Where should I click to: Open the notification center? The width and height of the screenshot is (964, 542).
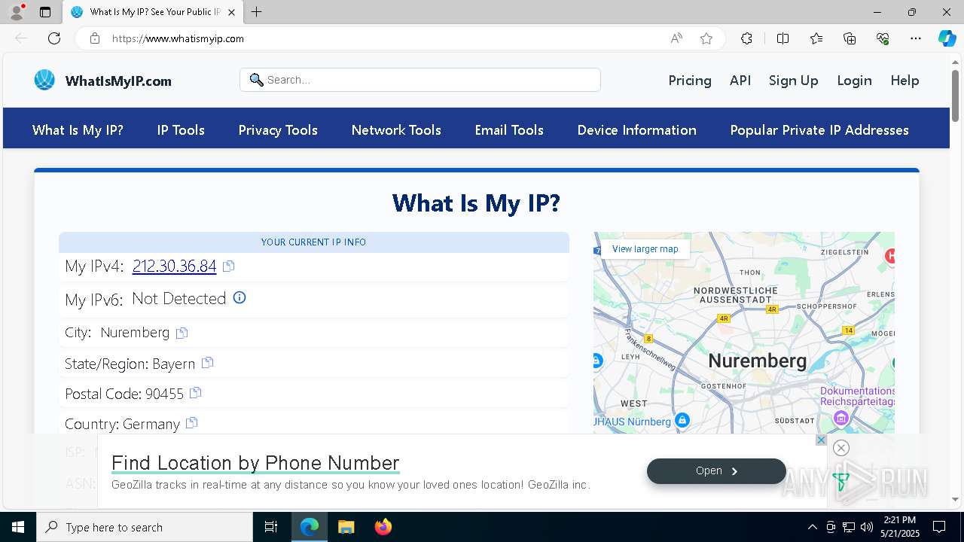(939, 527)
